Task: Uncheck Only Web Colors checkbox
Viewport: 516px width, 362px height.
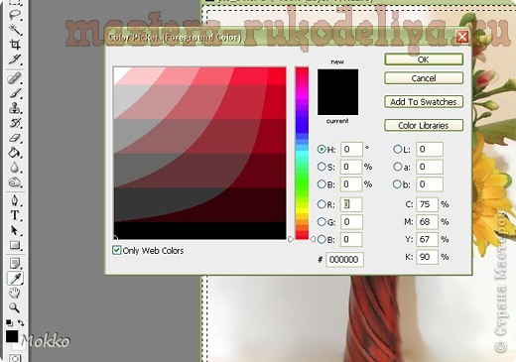Action: tap(116, 250)
